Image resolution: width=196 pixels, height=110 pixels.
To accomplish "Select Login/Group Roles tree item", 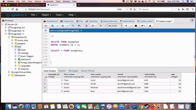I will pyautogui.click(x=22, y=72).
